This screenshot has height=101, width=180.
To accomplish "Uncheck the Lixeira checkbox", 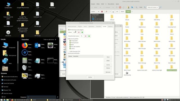I will [x=70, y=49].
